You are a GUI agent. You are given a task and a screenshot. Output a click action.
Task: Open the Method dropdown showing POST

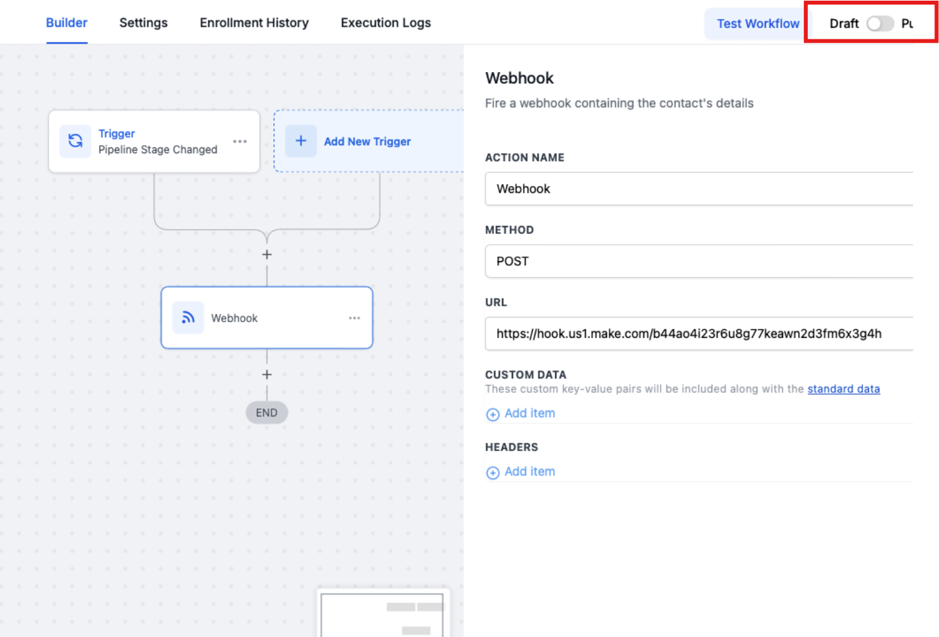pyautogui.click(x=699, y=261)
